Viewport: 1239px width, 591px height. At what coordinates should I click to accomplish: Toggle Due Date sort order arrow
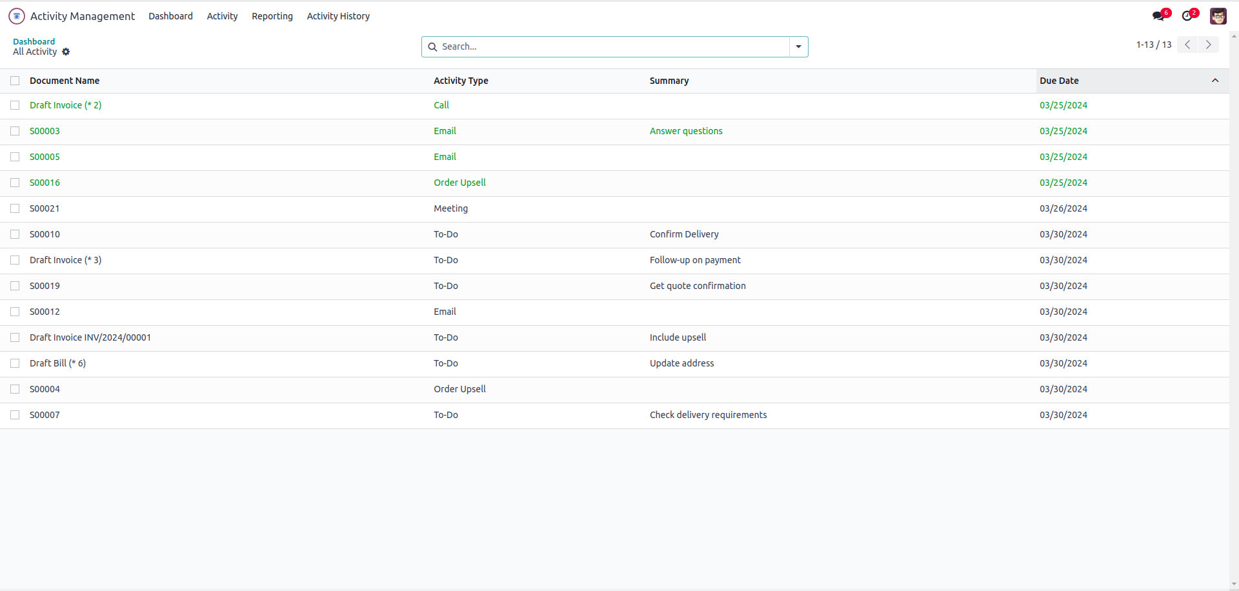[x=1214, y=81]
